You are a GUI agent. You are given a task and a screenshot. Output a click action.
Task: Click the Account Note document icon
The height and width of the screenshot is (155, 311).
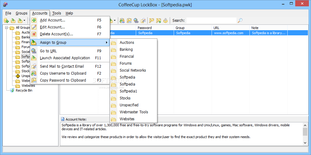coord(63,119)
